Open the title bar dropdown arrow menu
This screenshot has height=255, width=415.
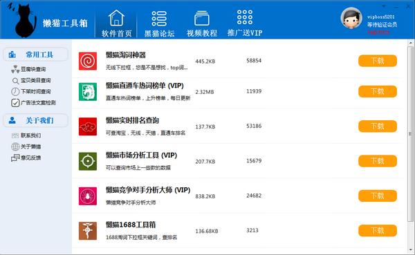[384, 6]
